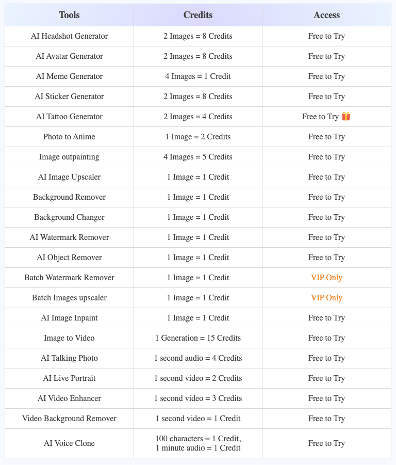Screen dimensions: 396x465
Task: Click the Tools column header
Action: pyautogui.click(x=69, y=15)
